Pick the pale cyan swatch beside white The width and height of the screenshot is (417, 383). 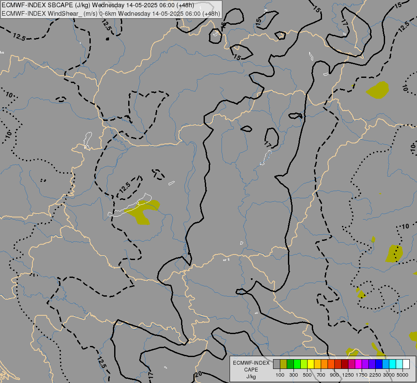point(400,364)
